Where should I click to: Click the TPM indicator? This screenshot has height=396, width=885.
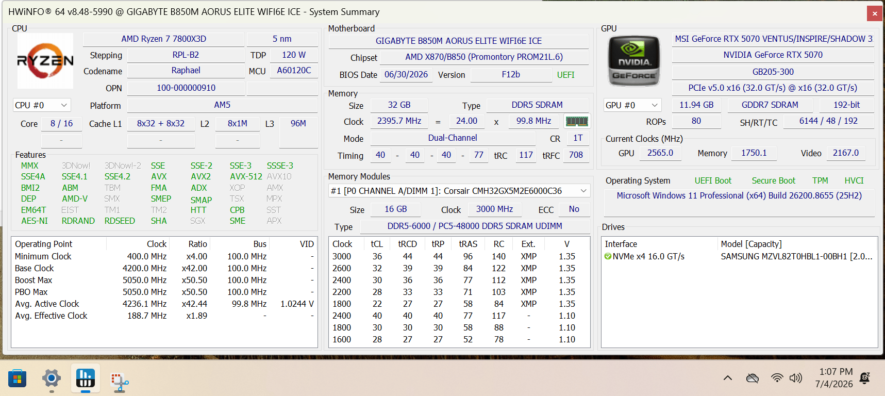[x=820, y=180]
